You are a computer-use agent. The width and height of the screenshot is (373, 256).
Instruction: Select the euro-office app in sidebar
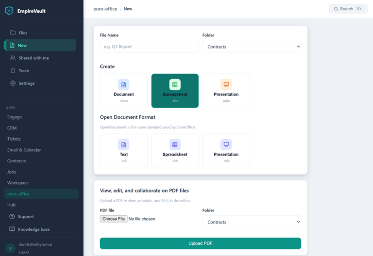(41, 194)
